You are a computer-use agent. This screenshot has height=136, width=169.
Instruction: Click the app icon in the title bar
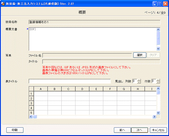click(3, 4)
